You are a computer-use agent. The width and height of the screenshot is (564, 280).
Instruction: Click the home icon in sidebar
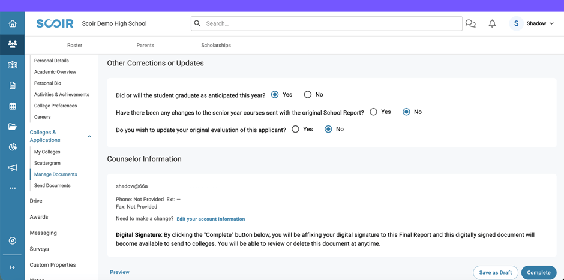(x=12, y=24)
